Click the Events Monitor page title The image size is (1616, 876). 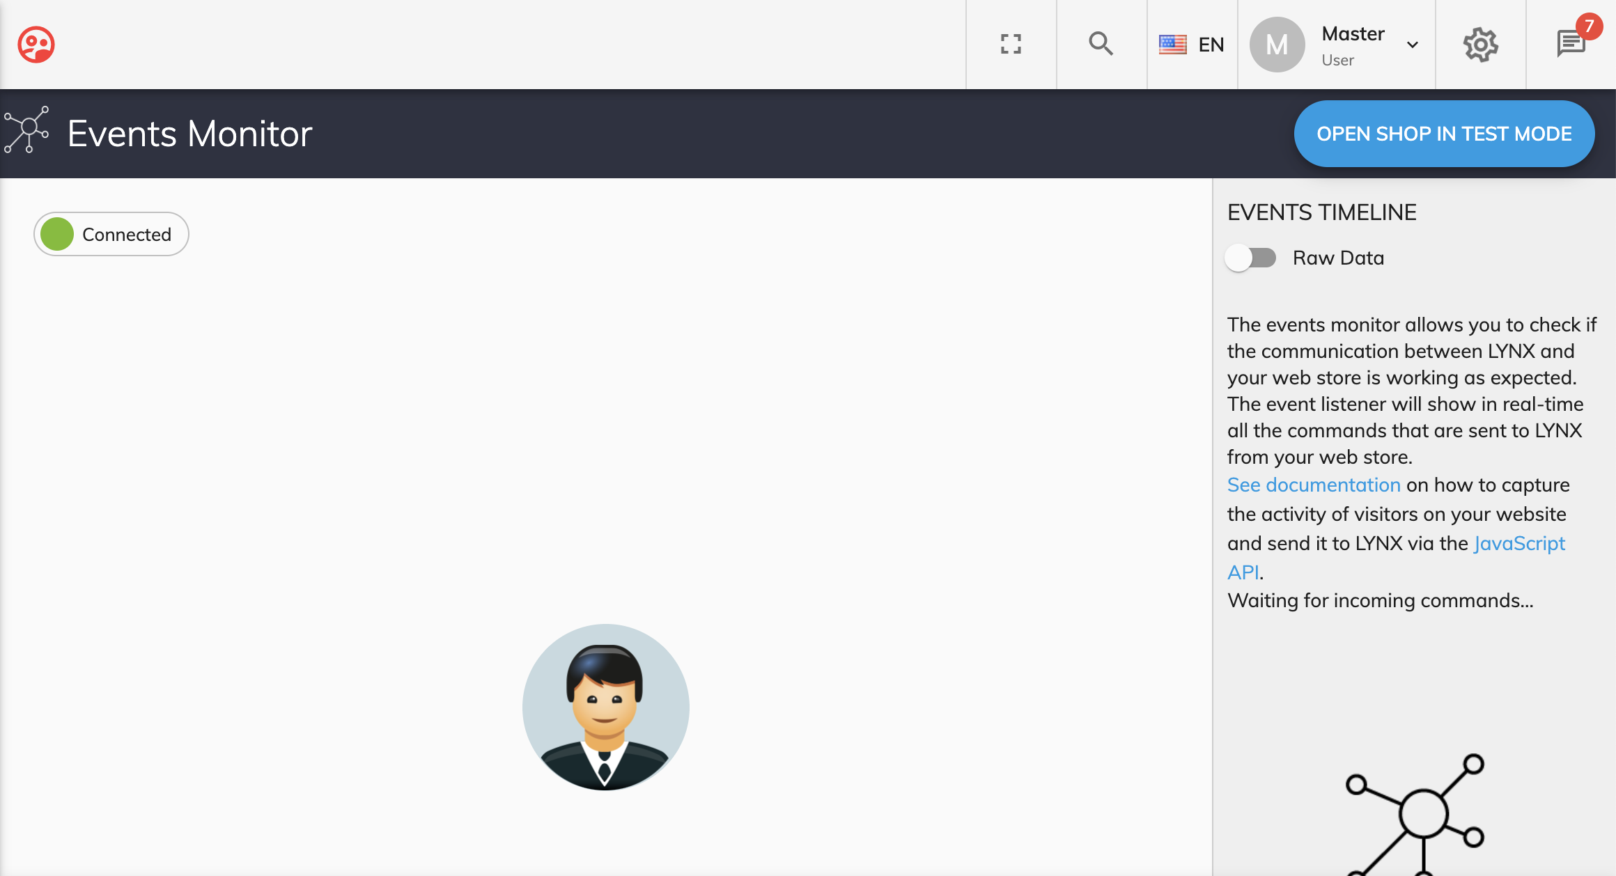pos(189,134)
